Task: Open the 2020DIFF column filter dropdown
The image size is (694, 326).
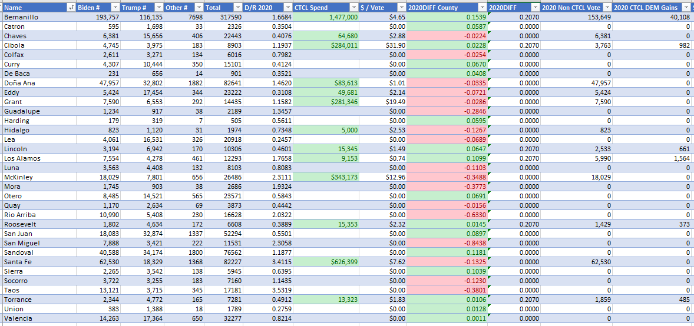Action: click(536, 8)
